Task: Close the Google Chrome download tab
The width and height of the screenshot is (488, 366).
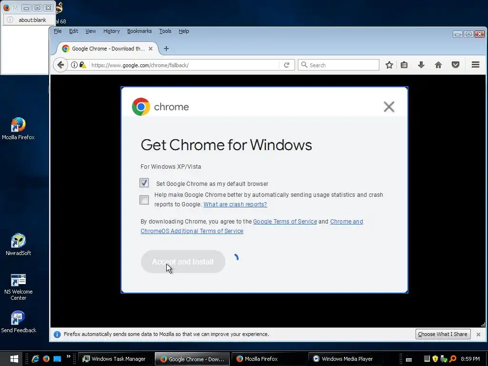Action: [151, 49]
